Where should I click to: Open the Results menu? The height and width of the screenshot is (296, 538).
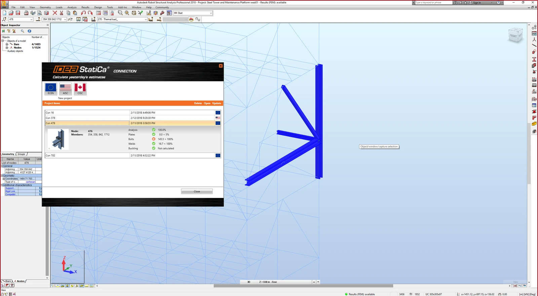coord(85,7)
